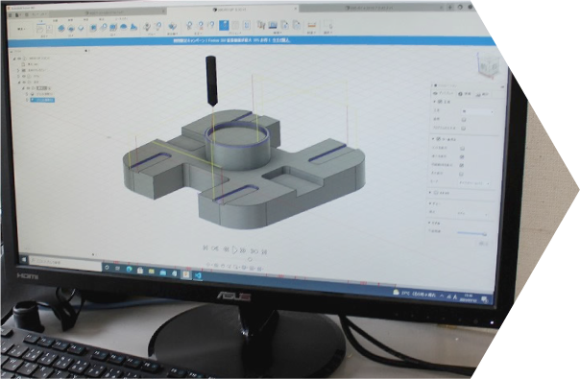Open the Tool Library icon in the toolbar
580x379 pixels.
[261, 25]
